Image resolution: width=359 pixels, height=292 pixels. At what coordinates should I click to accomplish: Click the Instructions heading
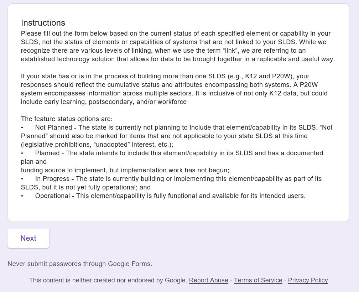(43, 23)
